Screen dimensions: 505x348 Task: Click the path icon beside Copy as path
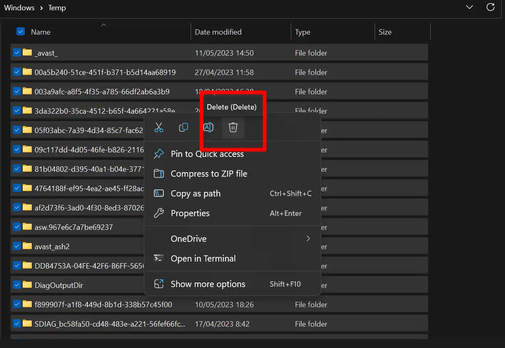pyautogui.click(x=159, y=194)
